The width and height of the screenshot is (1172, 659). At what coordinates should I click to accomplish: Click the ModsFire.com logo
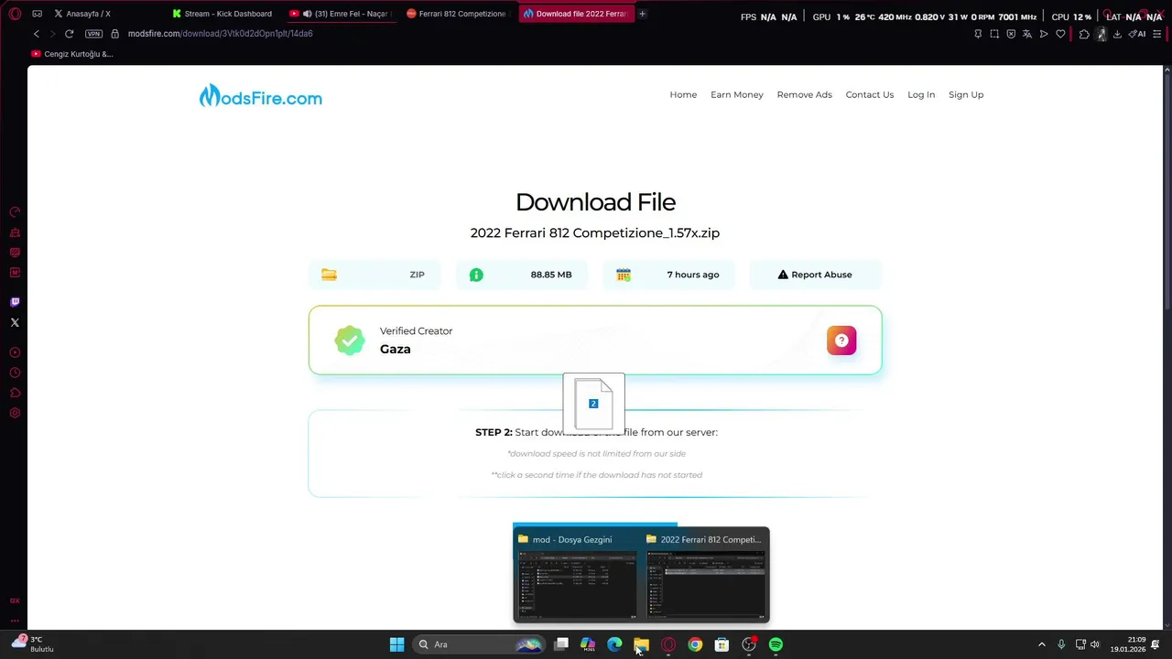pos(261,96)
